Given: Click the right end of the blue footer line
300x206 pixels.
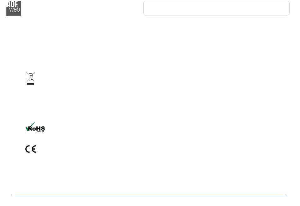Looking at the screenshot, I should coord(286,196).
